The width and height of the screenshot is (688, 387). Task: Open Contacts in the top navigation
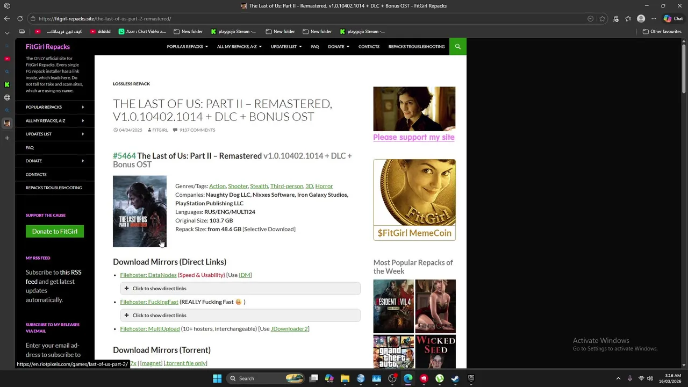369,47
